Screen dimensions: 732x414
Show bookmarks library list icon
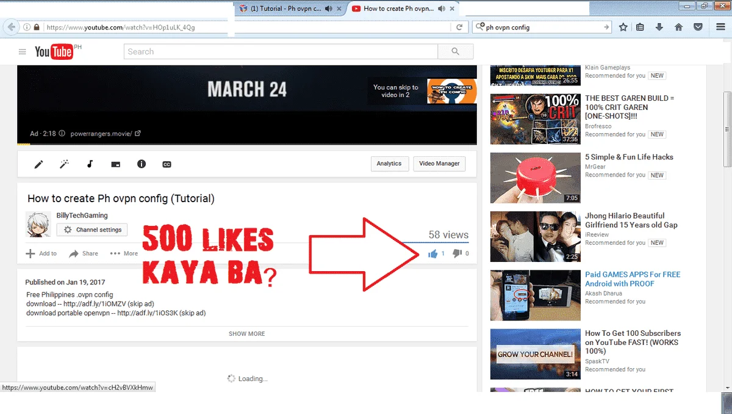click(x=640, y=27)
